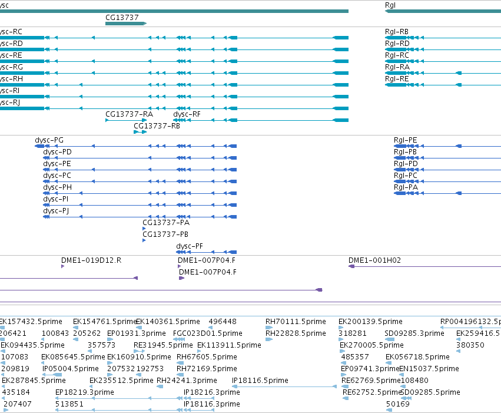Open the Rgl-RB transcript label
The width and height of the screenshot is (501, 413).
tap(397, 32)
